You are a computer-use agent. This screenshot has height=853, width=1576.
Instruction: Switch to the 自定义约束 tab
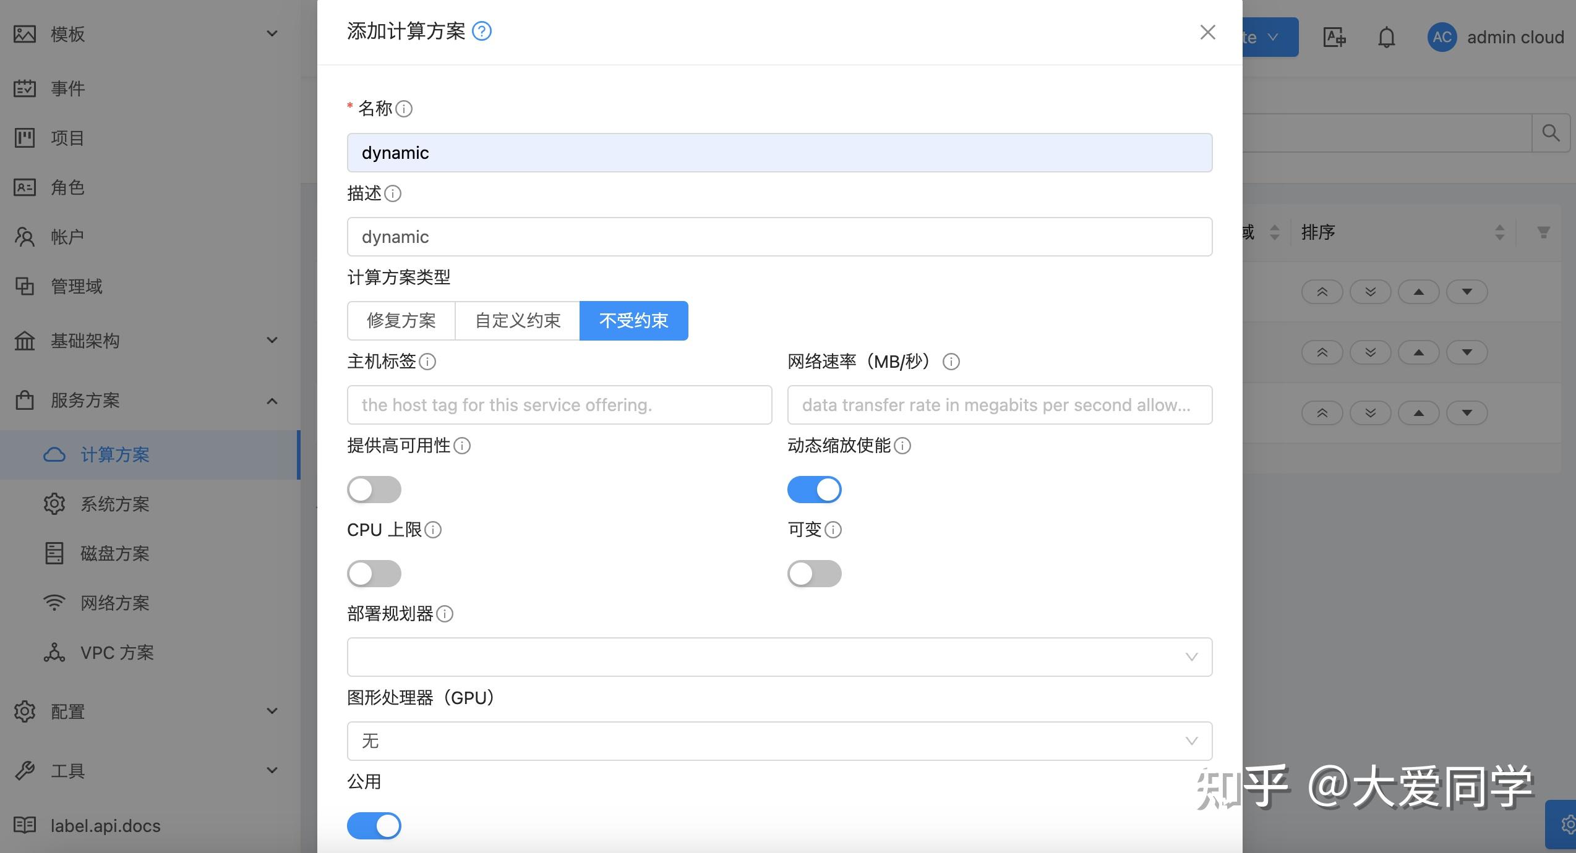point(517,320)
